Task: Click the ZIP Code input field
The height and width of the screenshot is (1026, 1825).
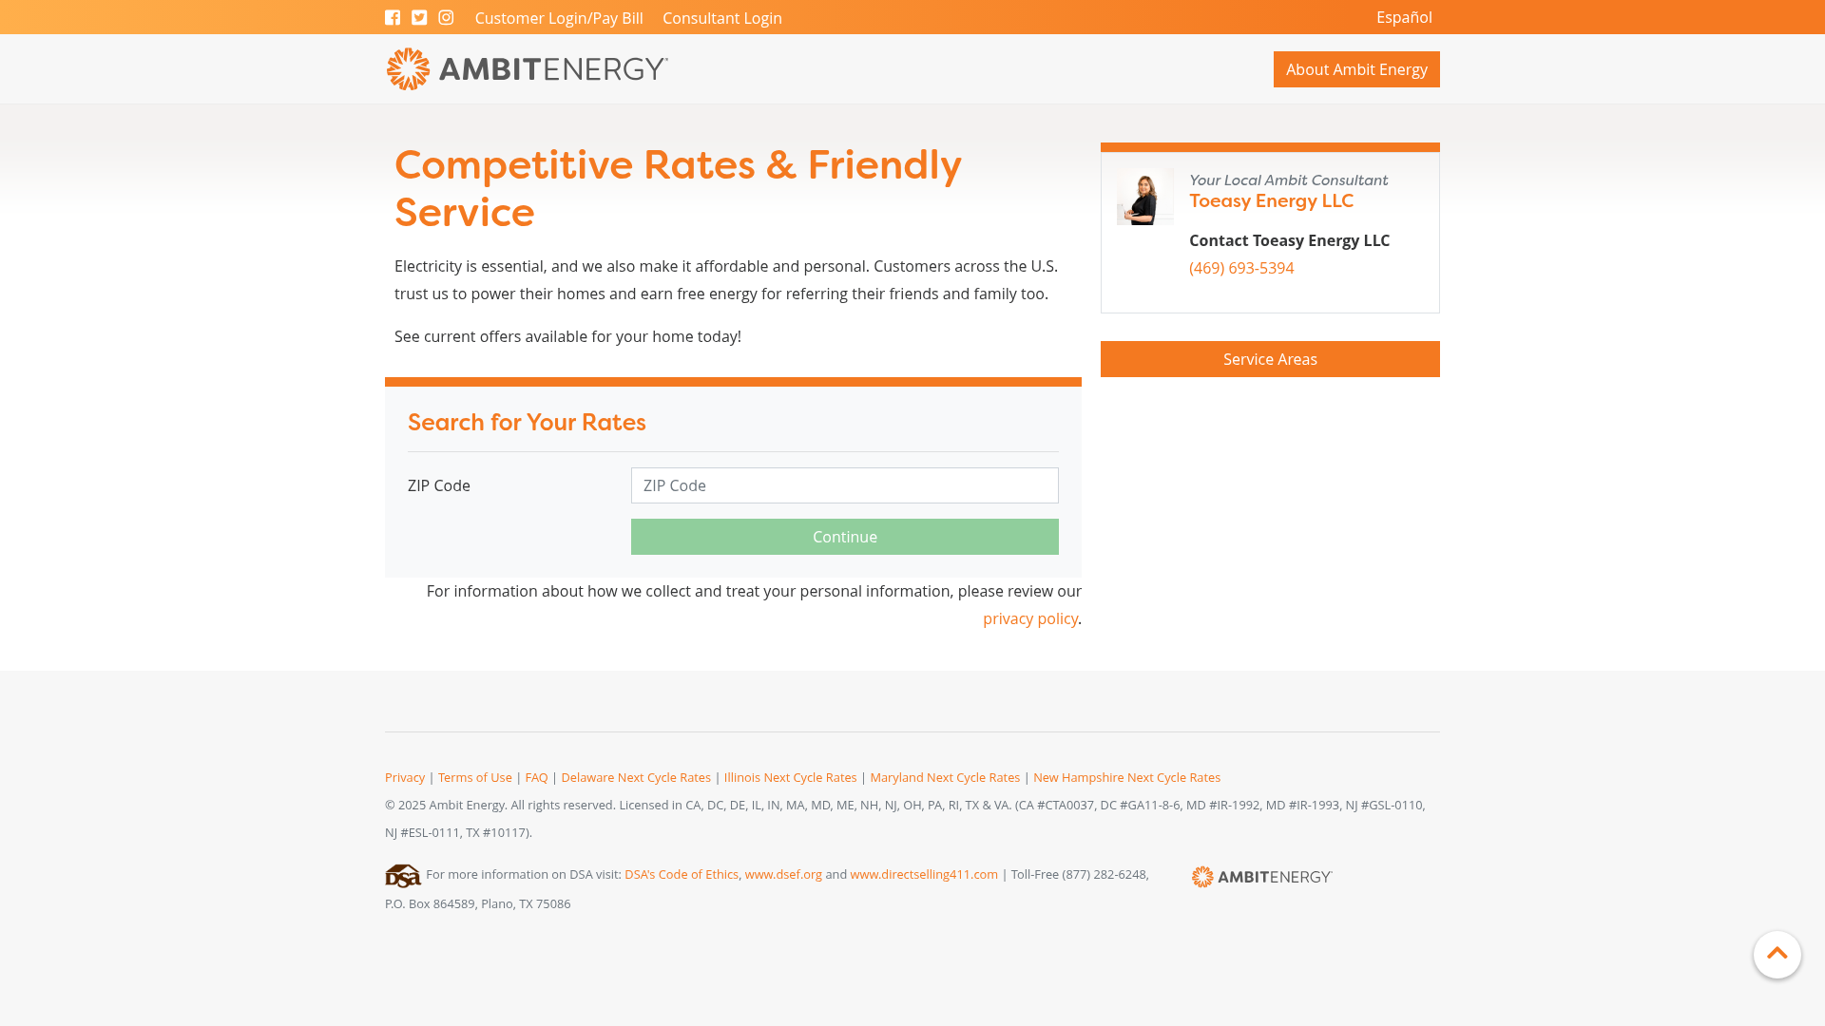Action: (x=844, y=485)
